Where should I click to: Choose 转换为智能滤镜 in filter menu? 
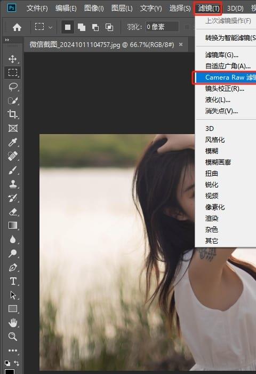[x=225, y=38]
